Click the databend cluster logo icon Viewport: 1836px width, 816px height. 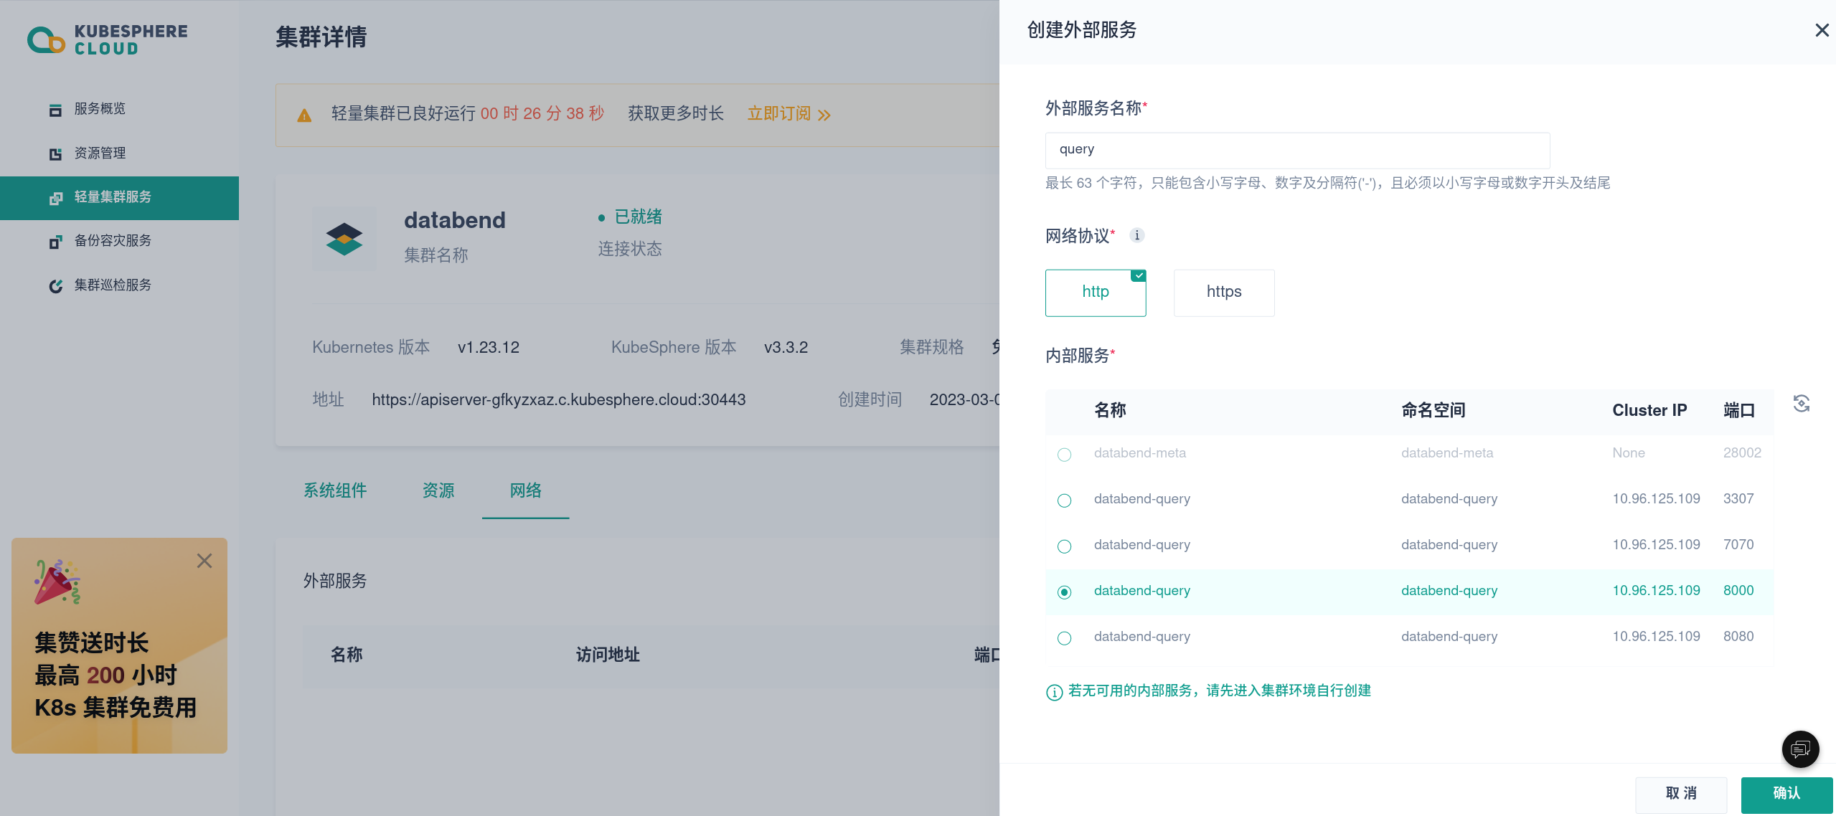coord(344,239)
